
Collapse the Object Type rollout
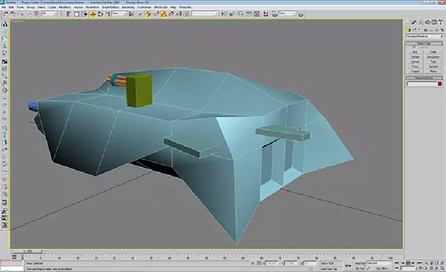tap(424, 43)
